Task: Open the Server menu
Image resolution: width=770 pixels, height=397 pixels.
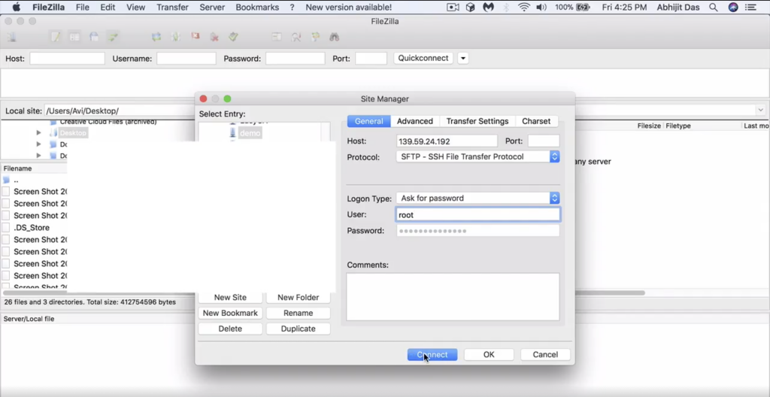Action: (x=212, y=8)
